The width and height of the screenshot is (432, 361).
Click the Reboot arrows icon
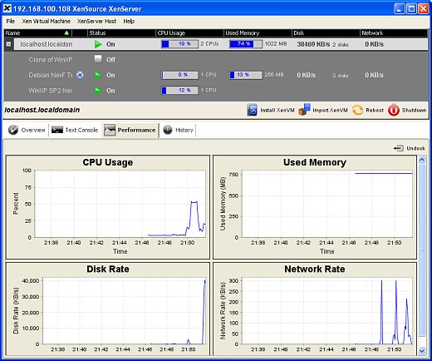point(357,110)
